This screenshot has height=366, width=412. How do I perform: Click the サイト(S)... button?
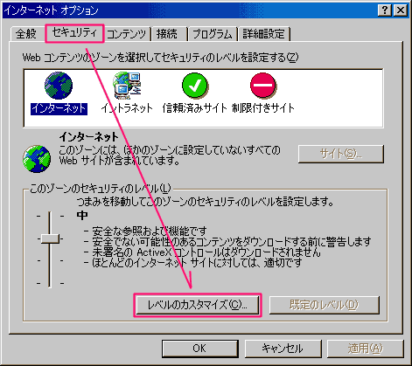point(341,154)
